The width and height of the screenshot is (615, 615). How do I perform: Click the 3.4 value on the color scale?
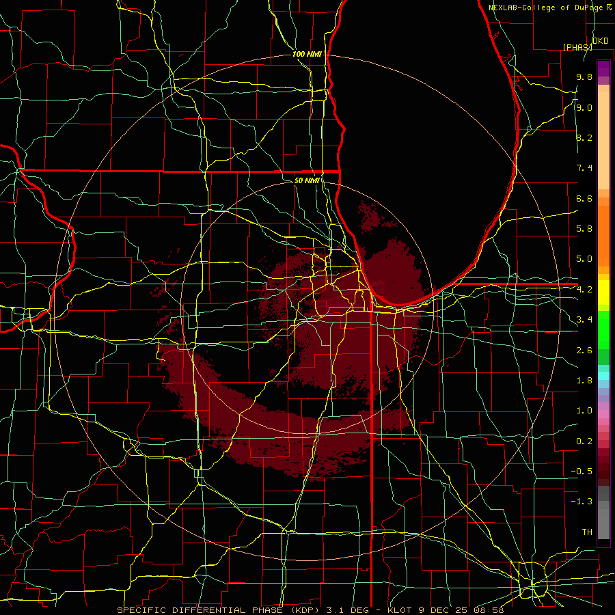tap(584, 320)
